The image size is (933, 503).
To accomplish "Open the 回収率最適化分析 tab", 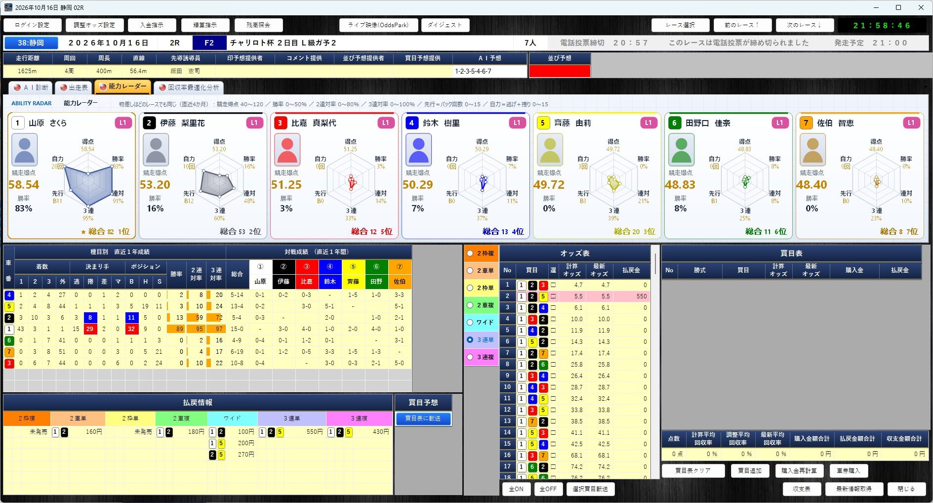I will (x=189, y=87).
